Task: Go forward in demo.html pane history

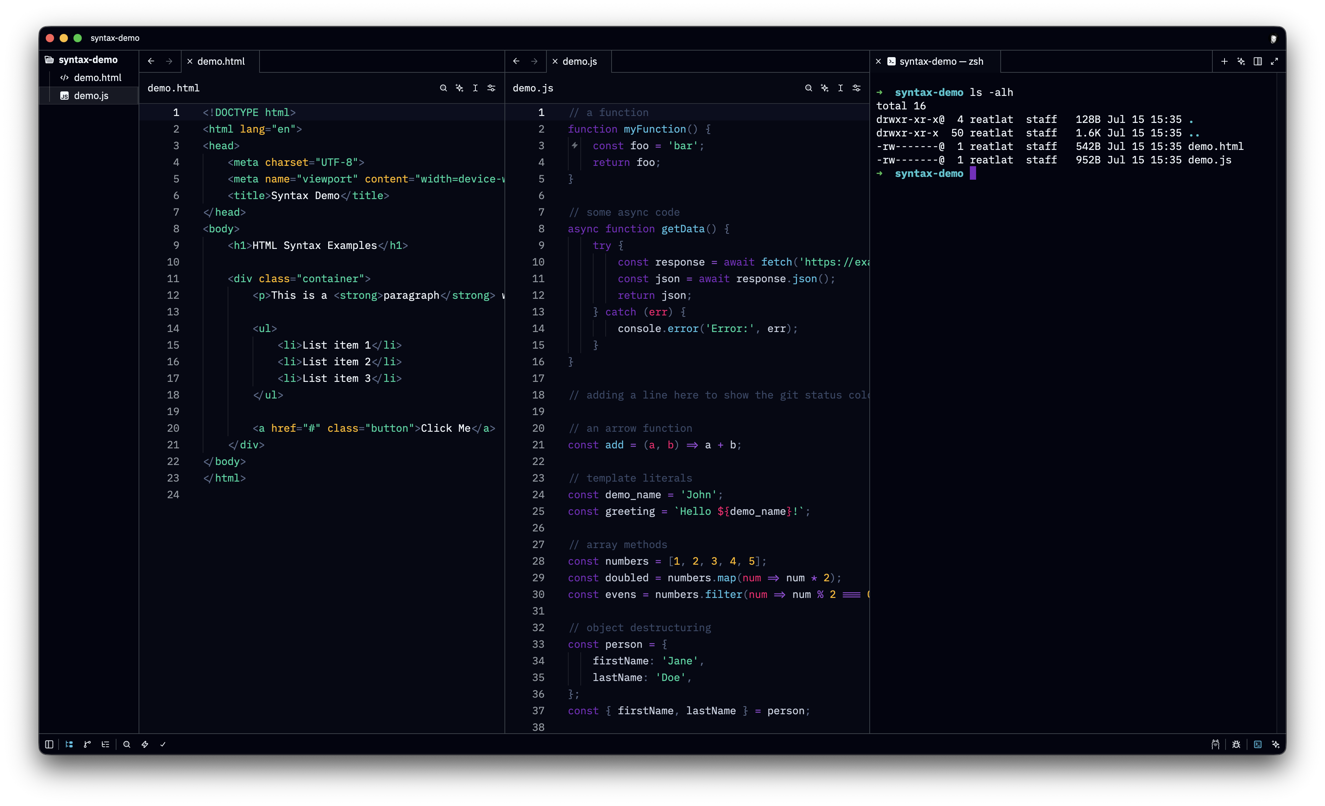Action: pos(169,61)
